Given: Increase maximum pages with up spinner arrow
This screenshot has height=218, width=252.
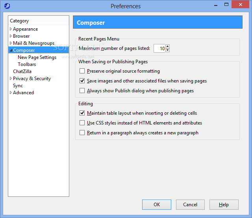Looking at the screenshot, I should tap(167, 46).
